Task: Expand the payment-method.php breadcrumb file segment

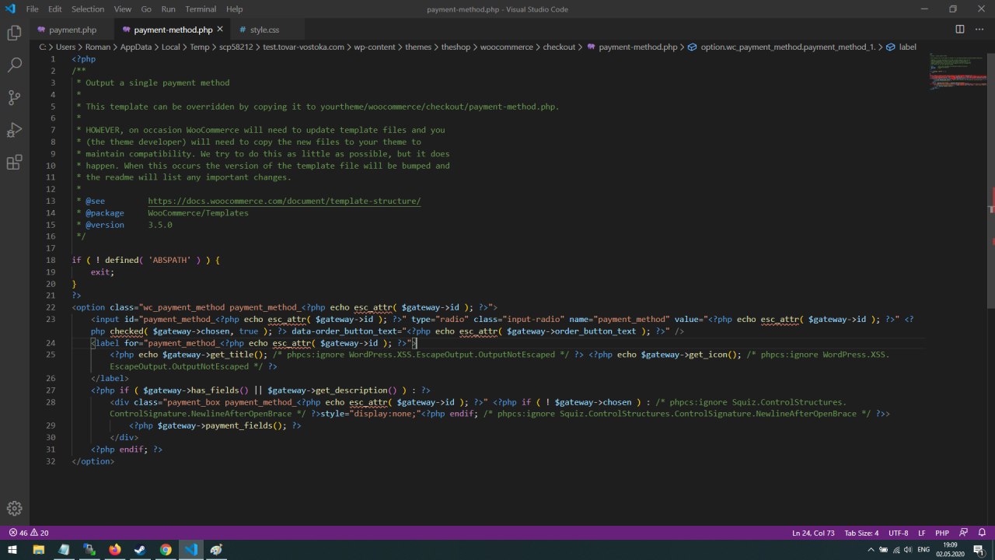Action: point(632,47)
